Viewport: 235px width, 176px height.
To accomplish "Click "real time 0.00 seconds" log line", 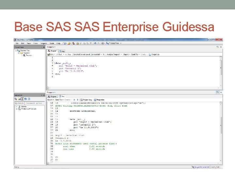I will click(84, 146).
